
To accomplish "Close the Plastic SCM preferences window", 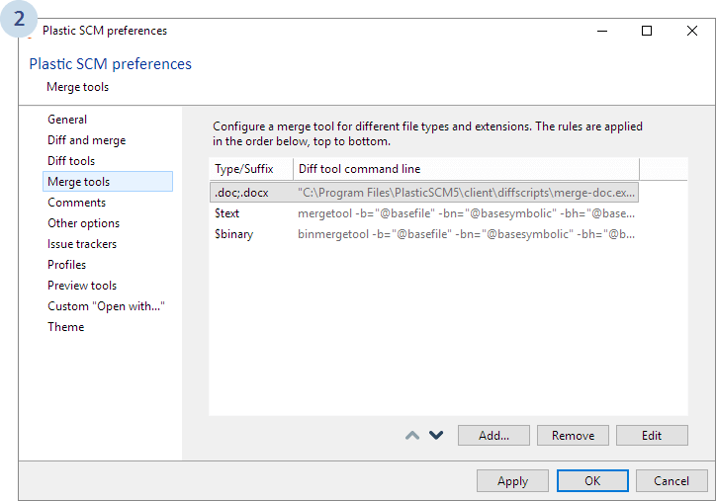I will 692,31.
